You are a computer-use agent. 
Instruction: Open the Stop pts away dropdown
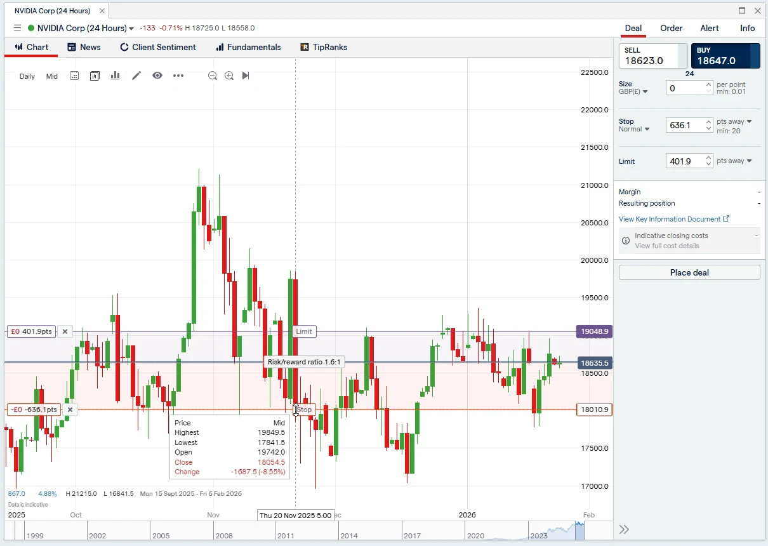734,121
